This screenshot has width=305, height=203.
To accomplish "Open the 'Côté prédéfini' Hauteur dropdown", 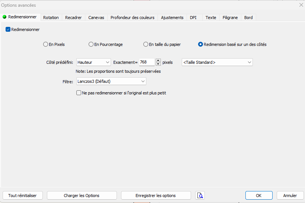I will (x=93, y=62).
